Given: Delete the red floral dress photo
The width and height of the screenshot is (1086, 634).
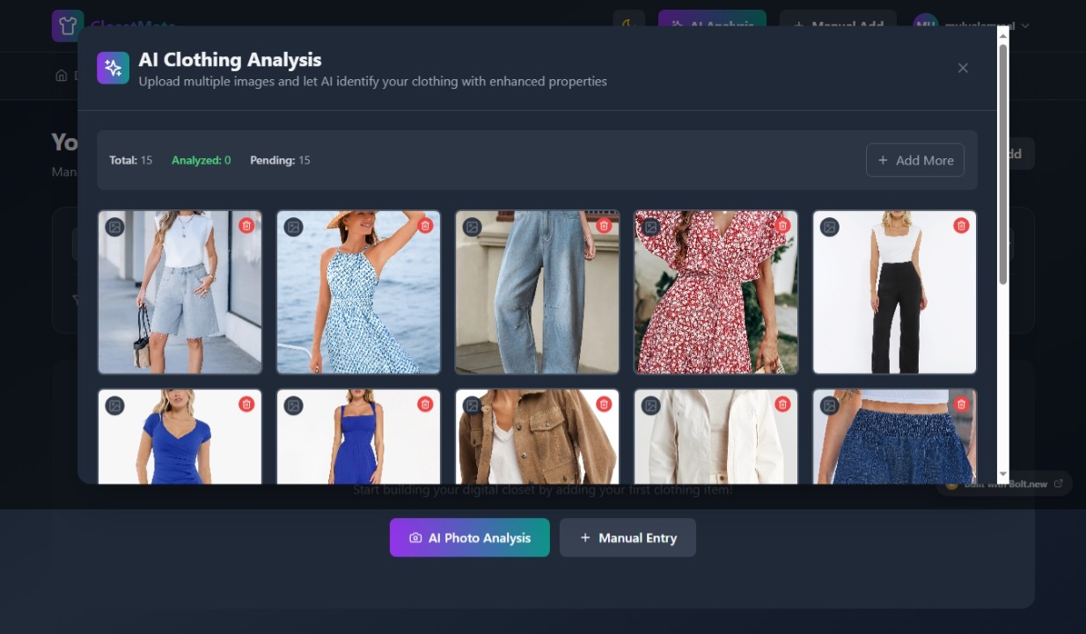Looking at the screenshot, I should (782, 226).
